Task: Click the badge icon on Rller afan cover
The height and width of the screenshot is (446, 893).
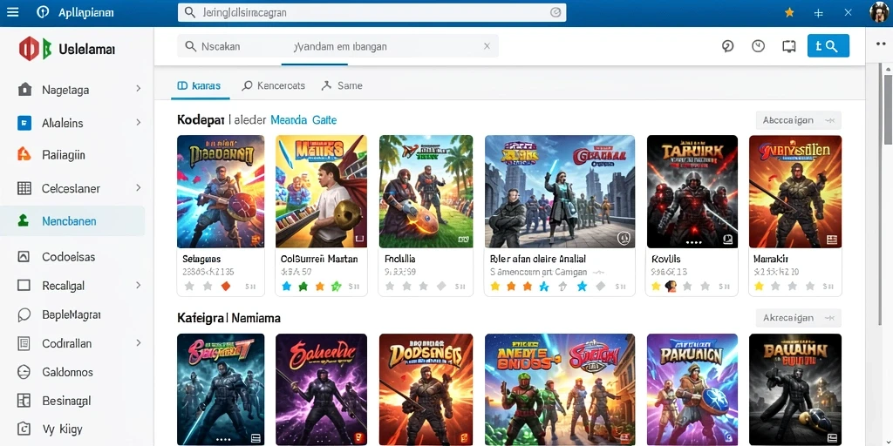Action: (x=624, y=237)
